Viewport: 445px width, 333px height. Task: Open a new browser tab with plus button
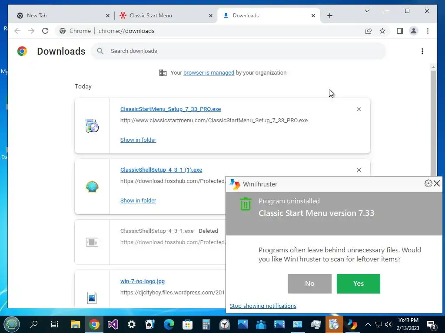pos(329,16)
